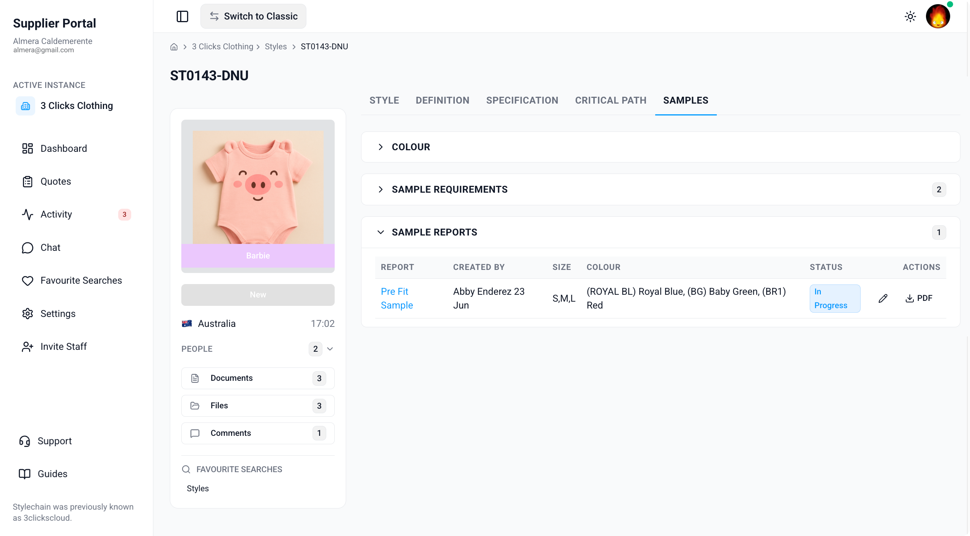
Task: Open Styles breadcrumb link
Action: [x=276, y=47]
